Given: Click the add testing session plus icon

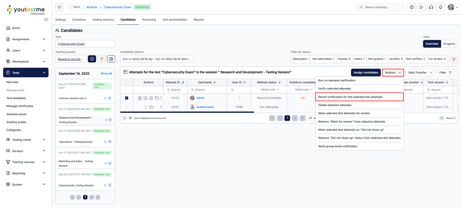Looking at the screenshot, I should tap(92, 59).
